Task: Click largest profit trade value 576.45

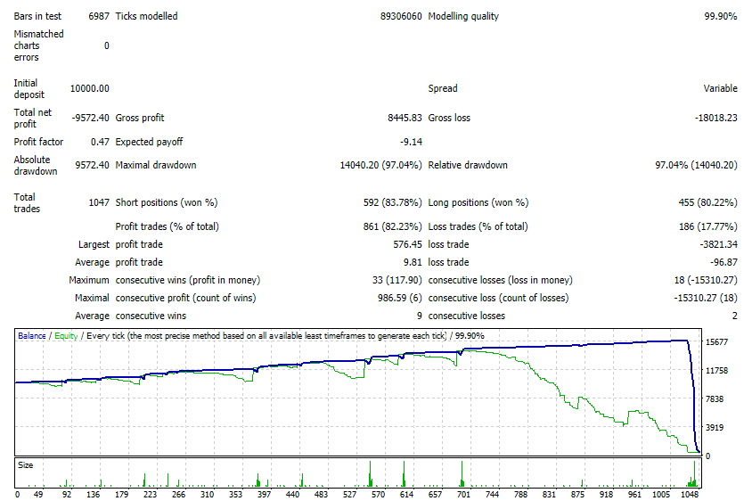Action: pyautogui.click(x=408, y=244)
